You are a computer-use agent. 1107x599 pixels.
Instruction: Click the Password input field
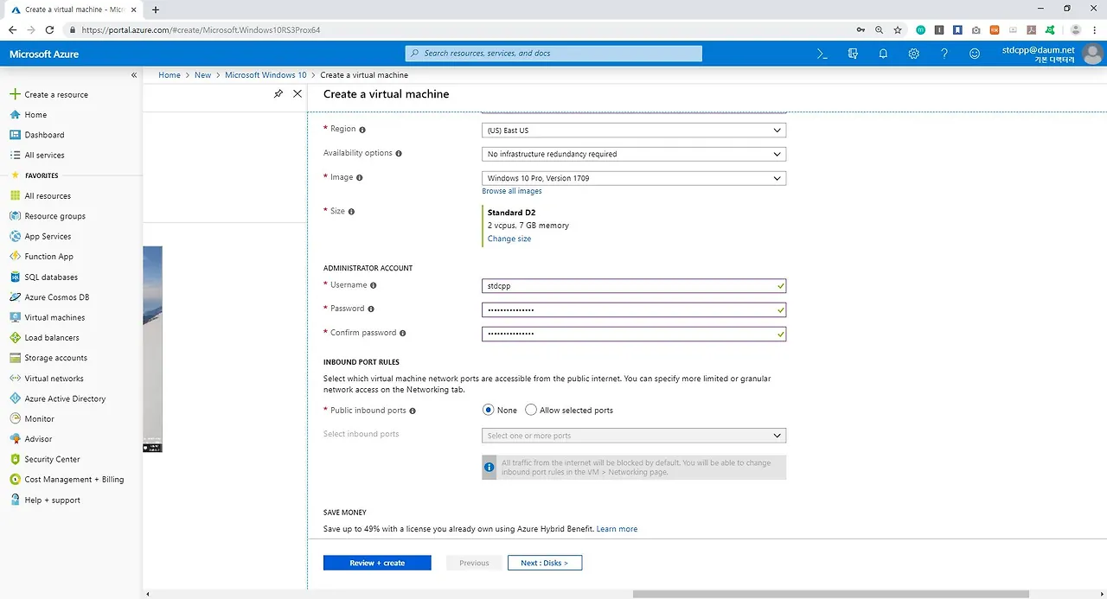[x=634, y=309]
